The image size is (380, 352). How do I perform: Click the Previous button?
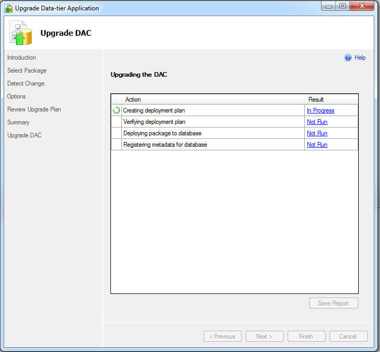click(222, 336)
